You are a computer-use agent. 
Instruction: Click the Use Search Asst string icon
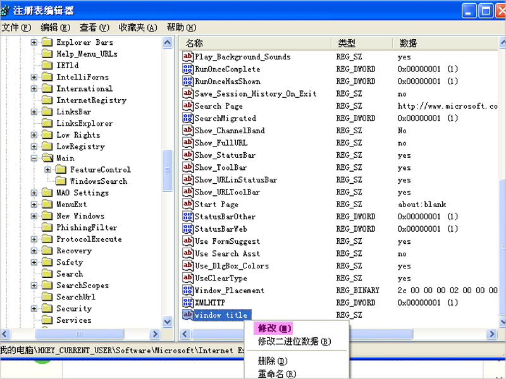click(x=187, y=253)
